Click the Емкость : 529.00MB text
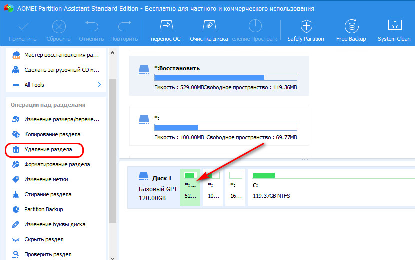 [x=179, y=87]
